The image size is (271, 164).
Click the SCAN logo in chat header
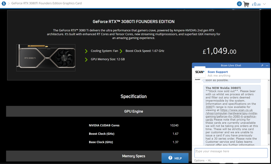200,72
